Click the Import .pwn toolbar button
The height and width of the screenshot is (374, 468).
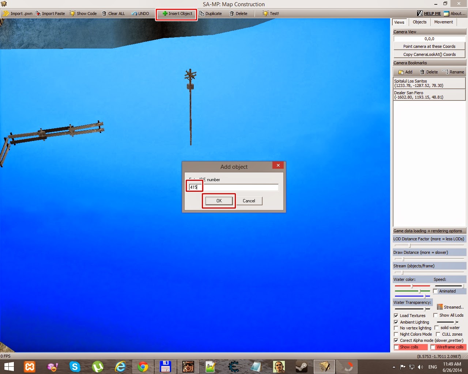18,14
